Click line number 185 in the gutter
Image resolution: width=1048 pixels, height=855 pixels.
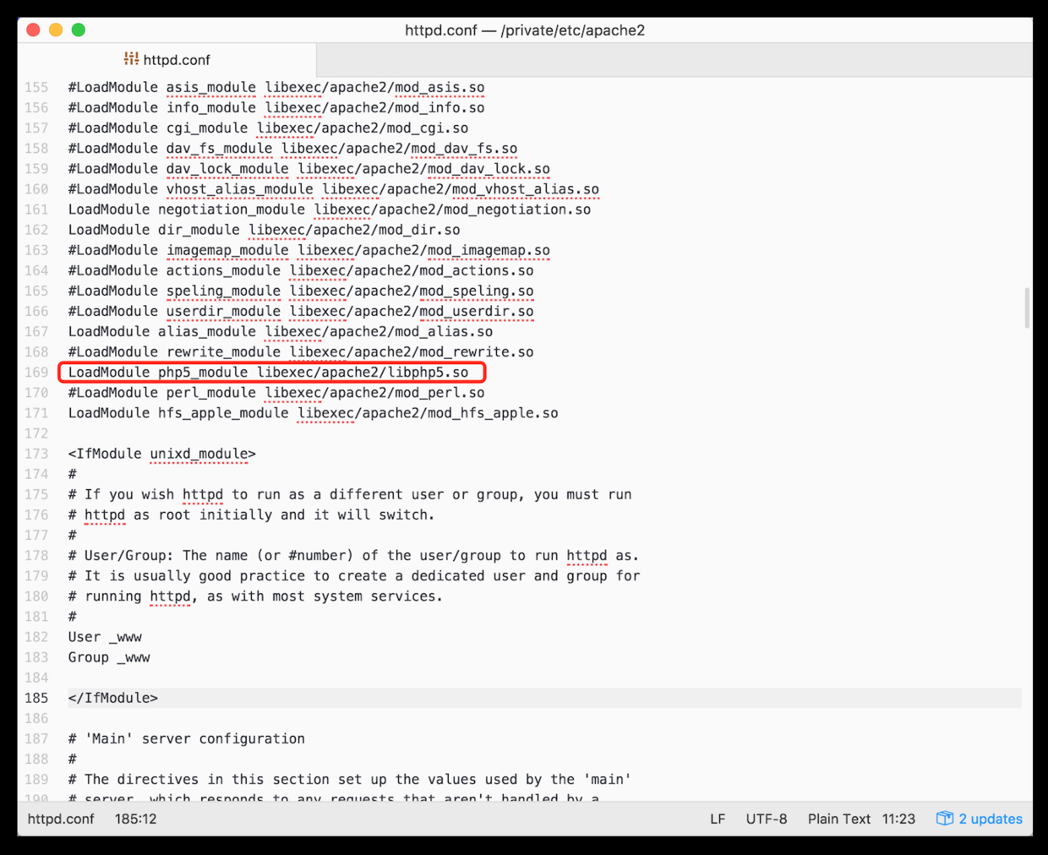(36, 698)
